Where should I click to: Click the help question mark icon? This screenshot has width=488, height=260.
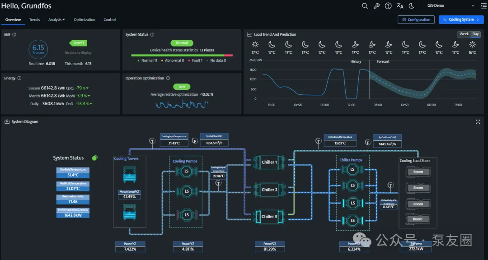click(388, 6)
